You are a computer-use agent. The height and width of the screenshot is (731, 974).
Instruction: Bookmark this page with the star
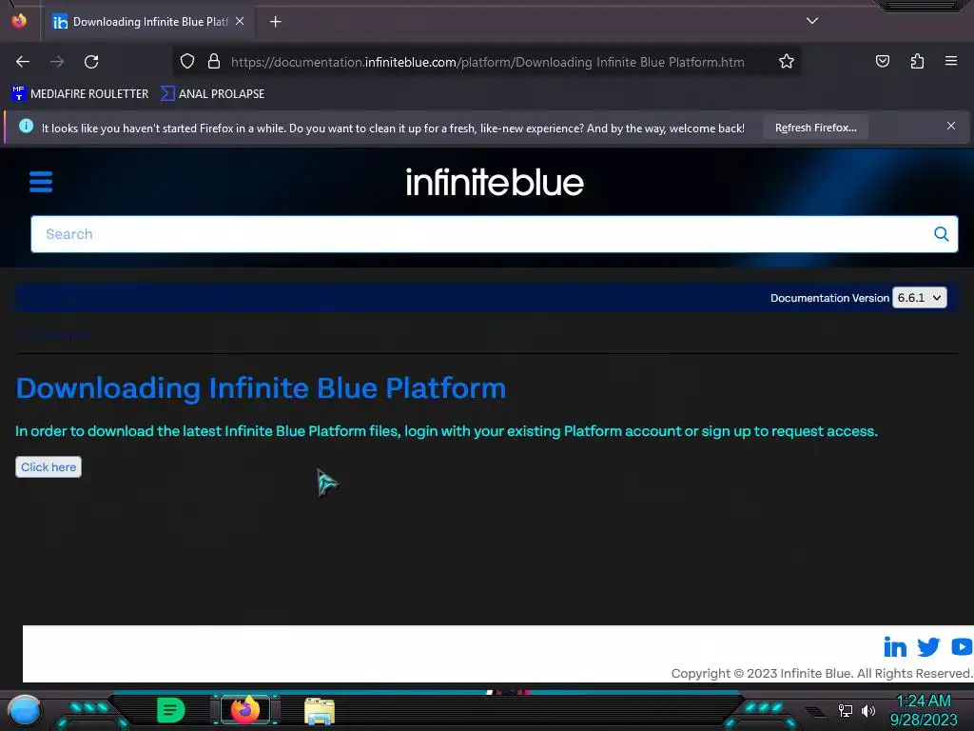click(x=787, y=62)
